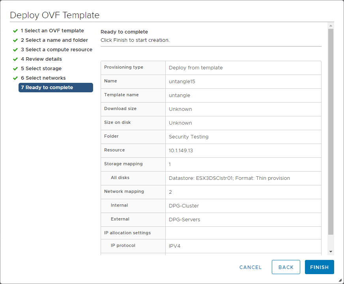Click the All disks datastore row
344x284 pixels.
211,178
